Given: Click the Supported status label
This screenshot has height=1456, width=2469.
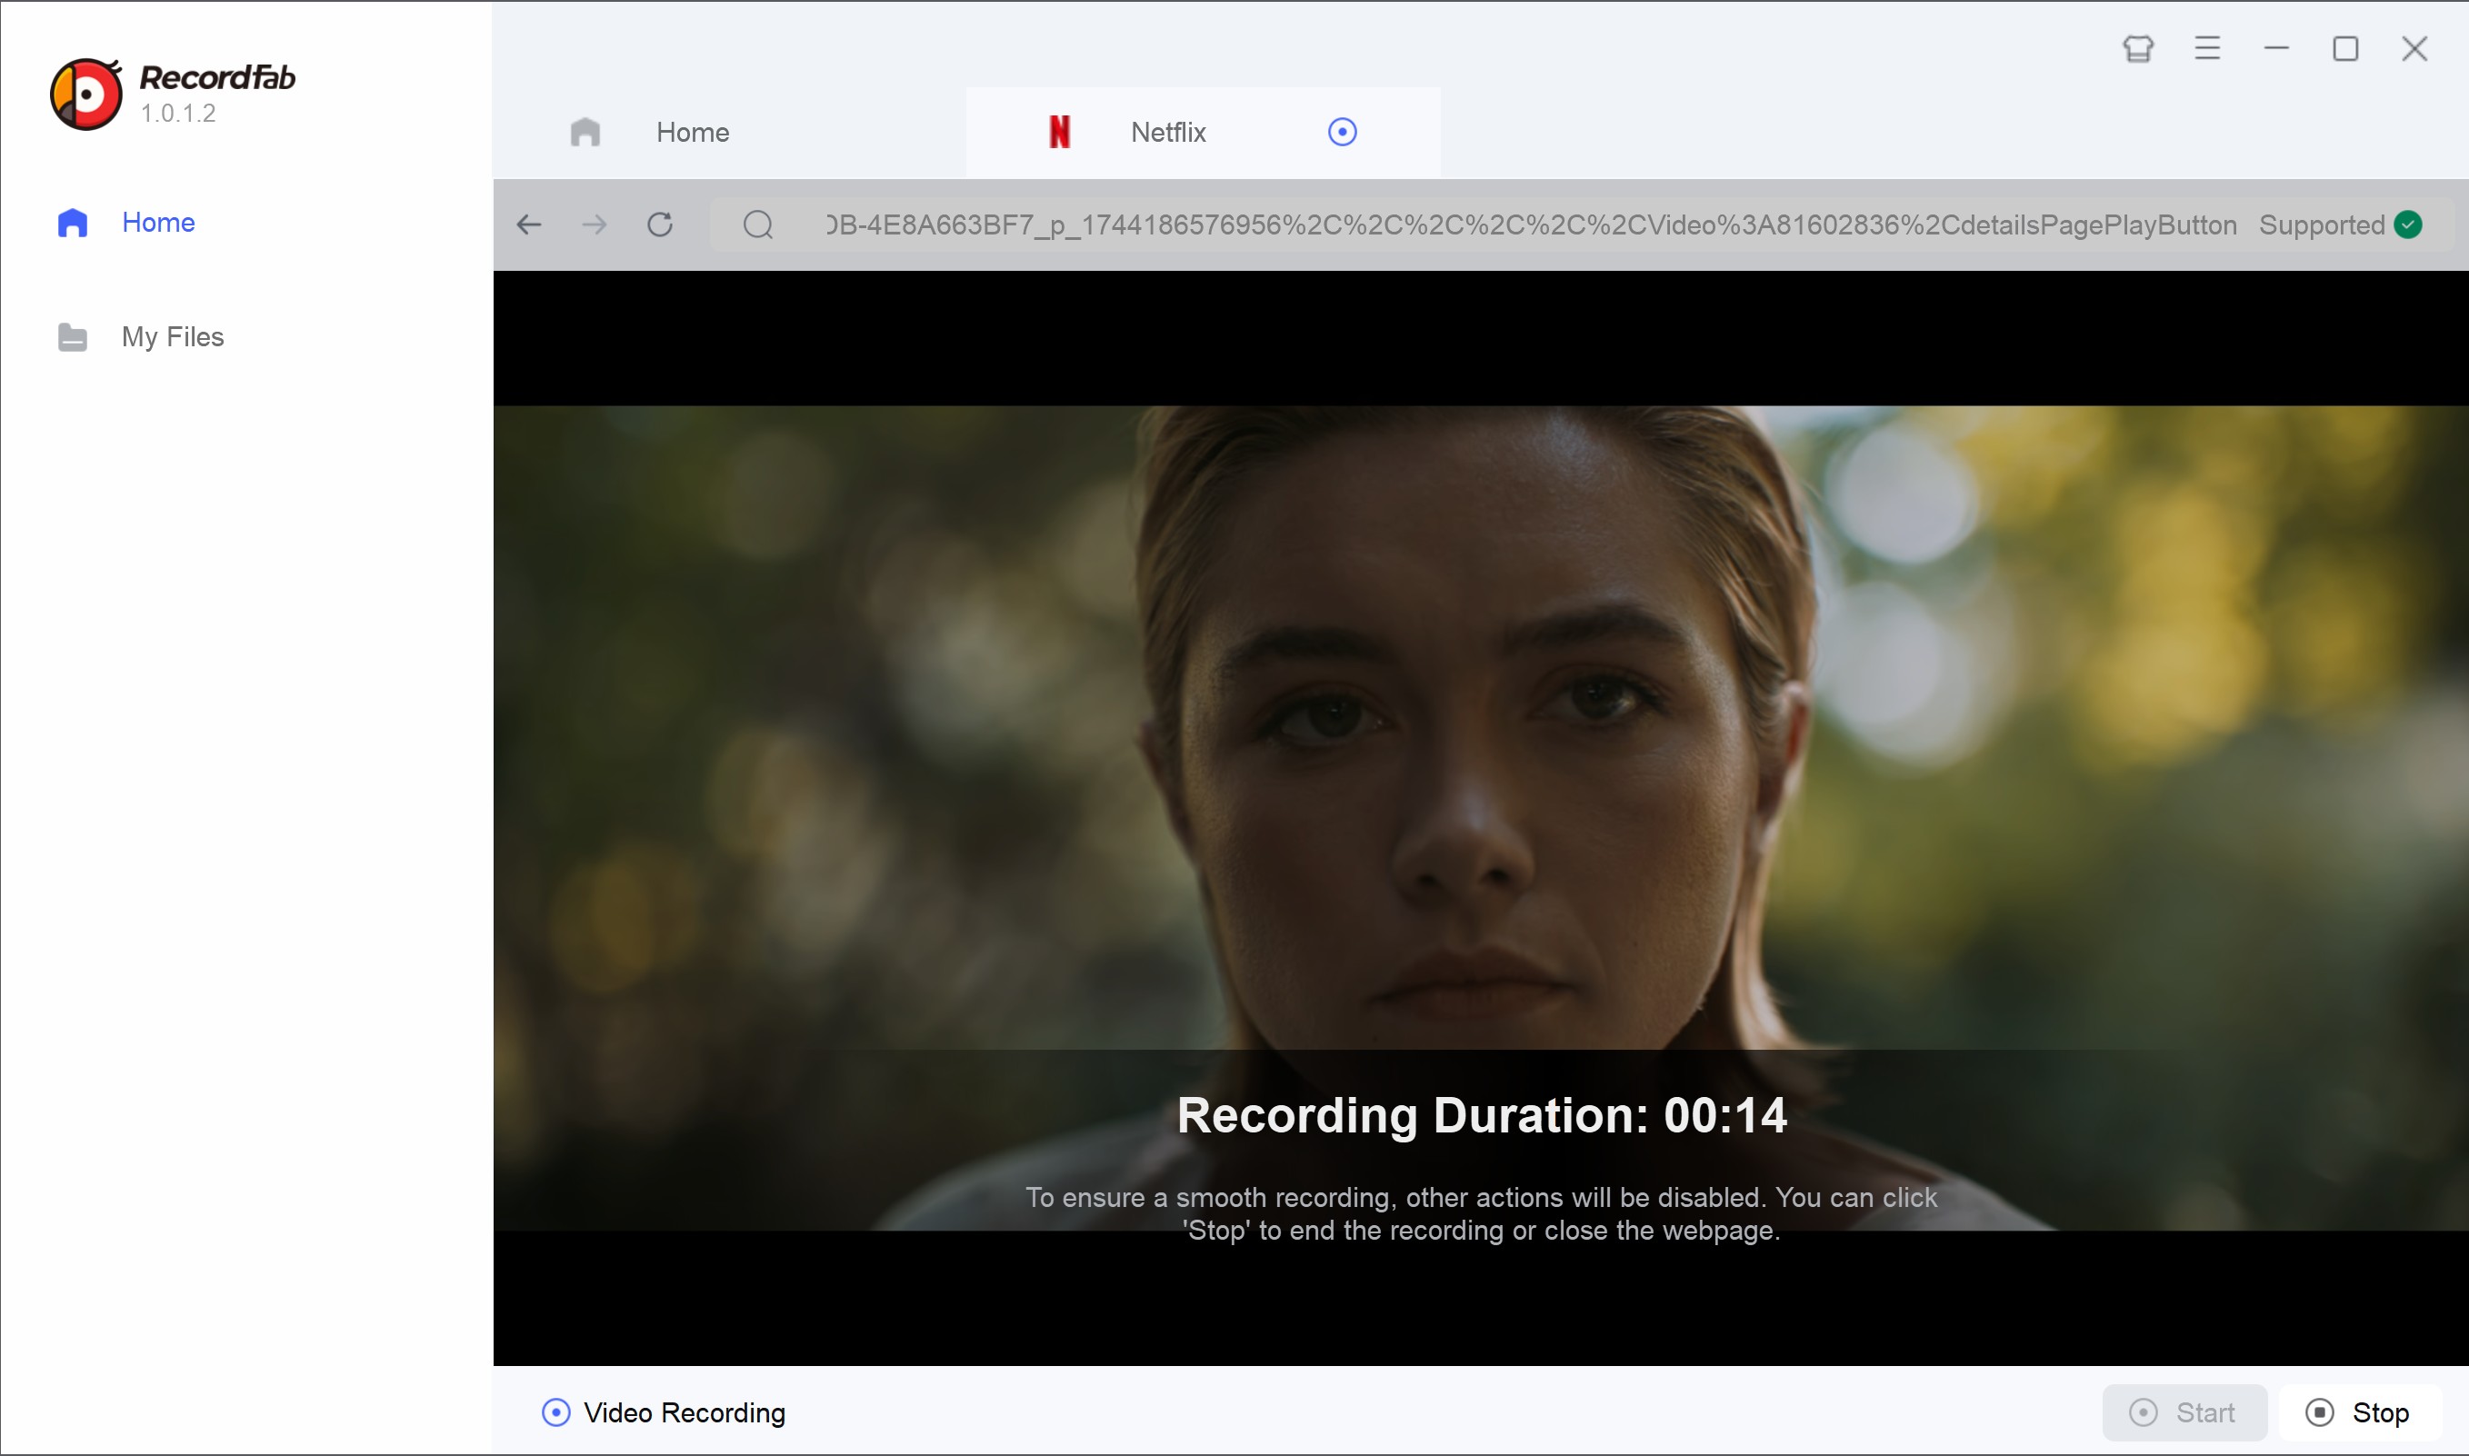Looking at the screenshot, I should click(x=2322, y=224).
